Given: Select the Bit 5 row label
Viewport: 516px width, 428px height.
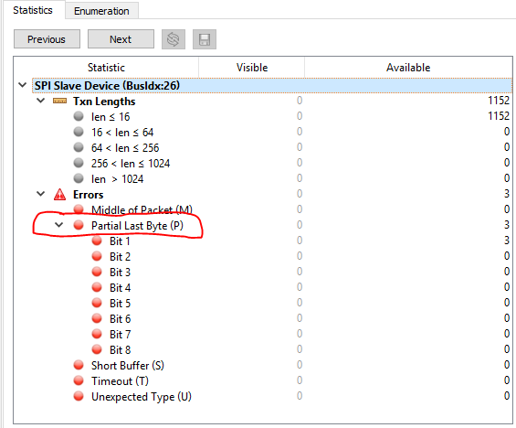Looking at the screenshot, I should point(121,303).
